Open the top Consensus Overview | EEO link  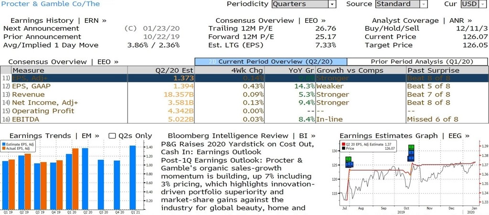pos(270,20)
